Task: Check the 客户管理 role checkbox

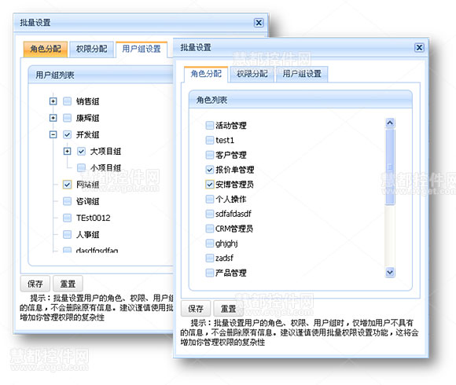Action: [210, 155]
